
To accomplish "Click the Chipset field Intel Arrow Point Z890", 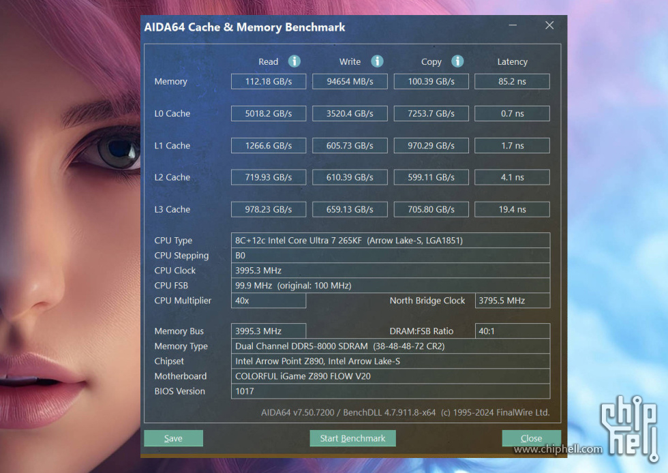I will pyautogui.click(x=390, y=361).
